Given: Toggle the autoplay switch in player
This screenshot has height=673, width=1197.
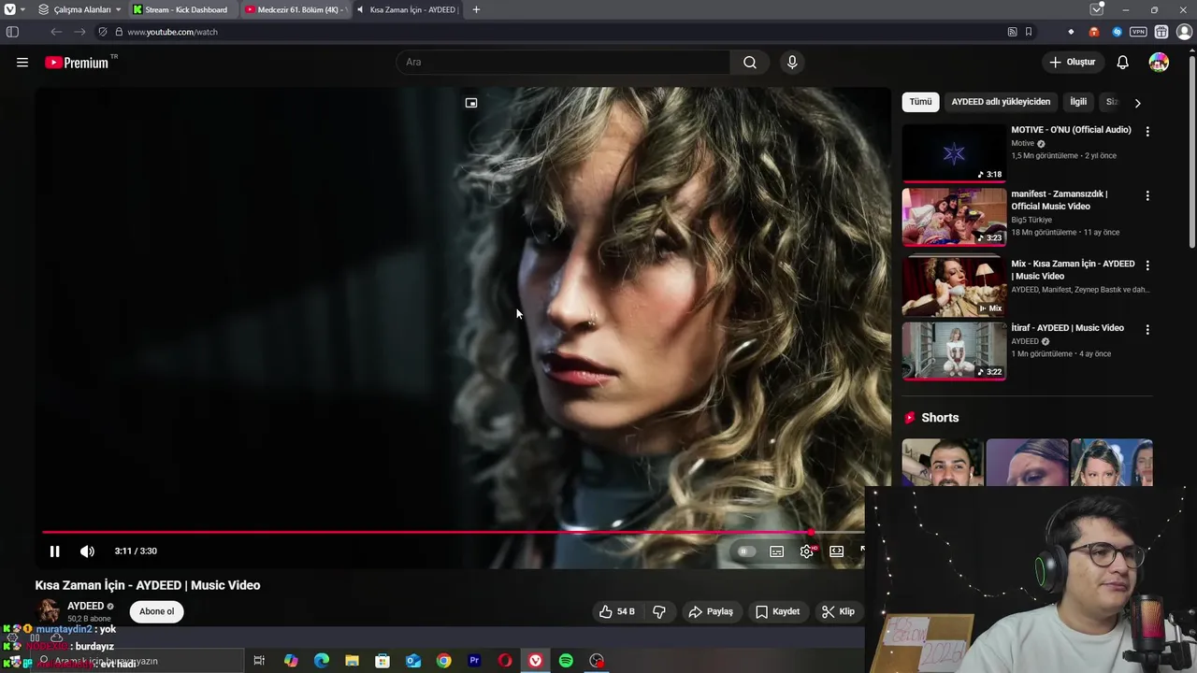Looking at the screenshot, I should coord(745,551).
